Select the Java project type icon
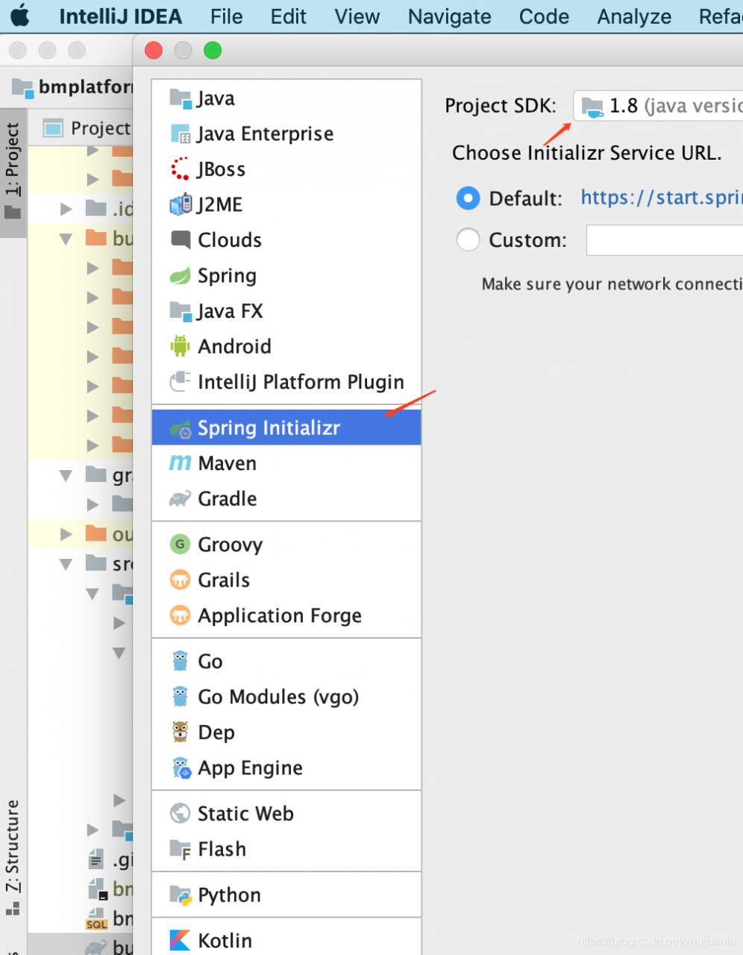 (x=181, y=98)
